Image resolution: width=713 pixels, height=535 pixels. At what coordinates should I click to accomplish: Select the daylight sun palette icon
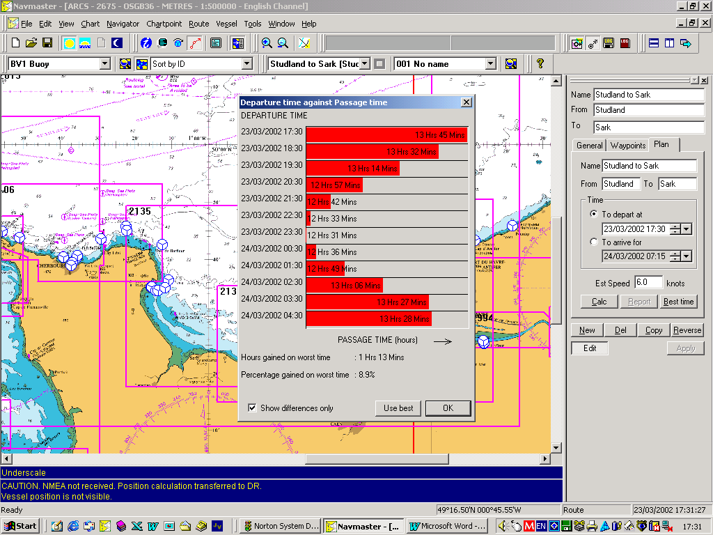(x=69, y=43)
